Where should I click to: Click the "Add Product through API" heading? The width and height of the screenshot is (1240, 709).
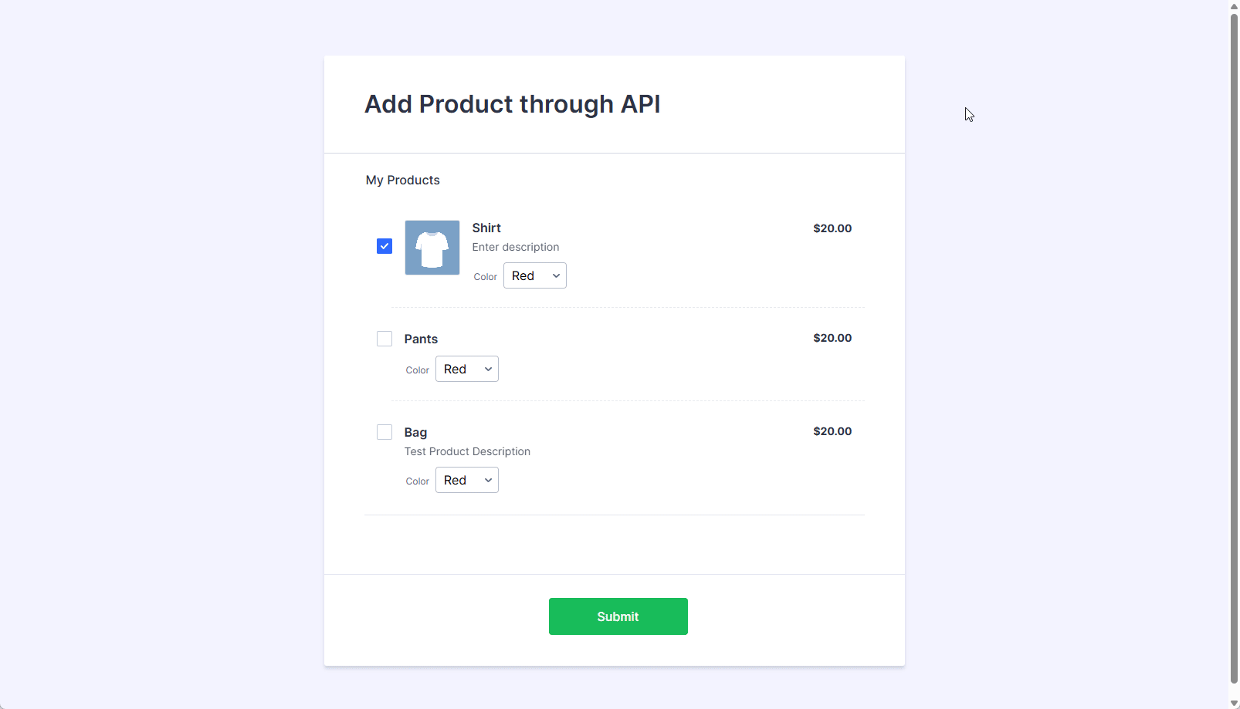tap(513, 104)
